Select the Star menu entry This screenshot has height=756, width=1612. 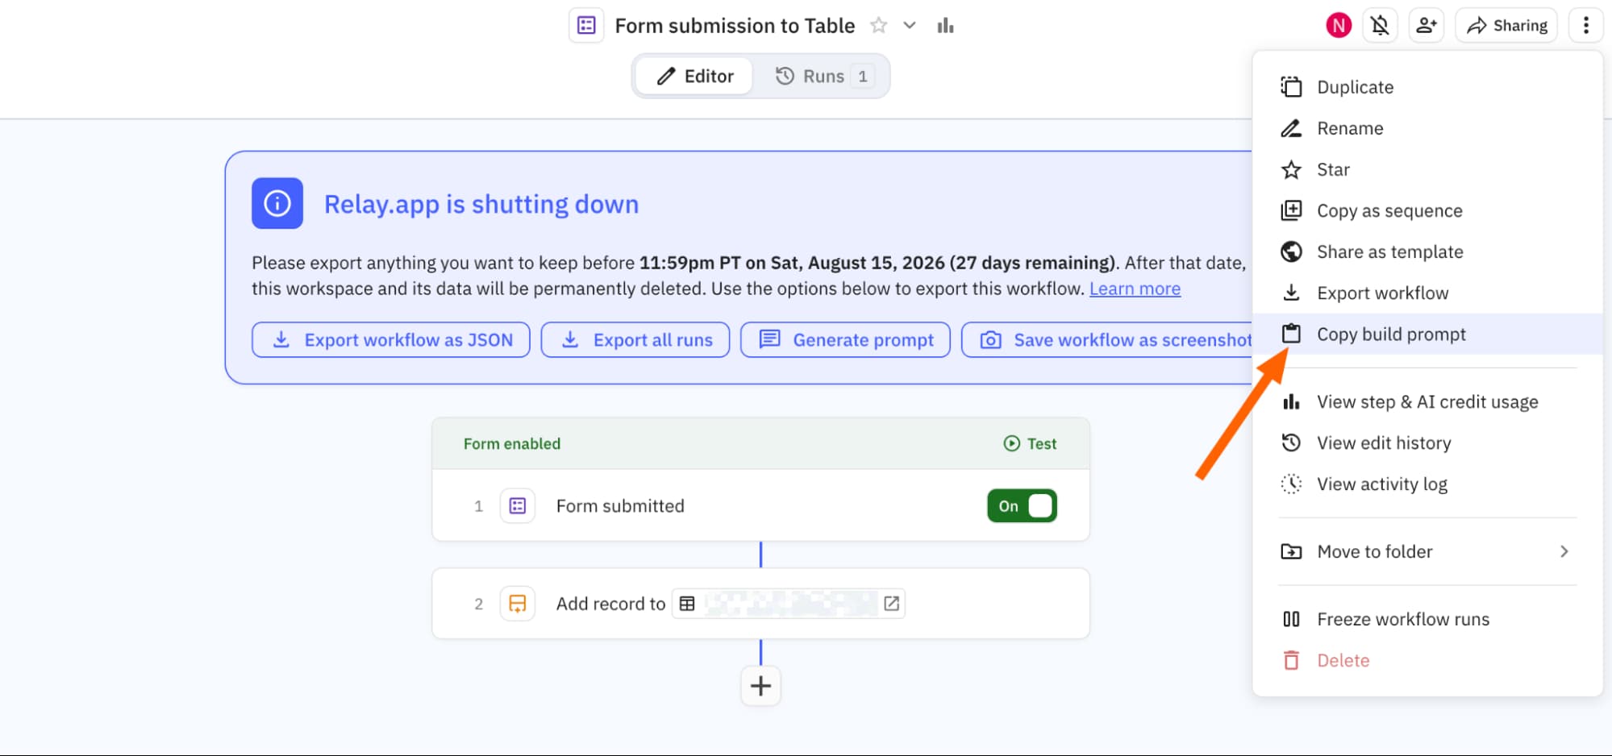[1427, 169]
